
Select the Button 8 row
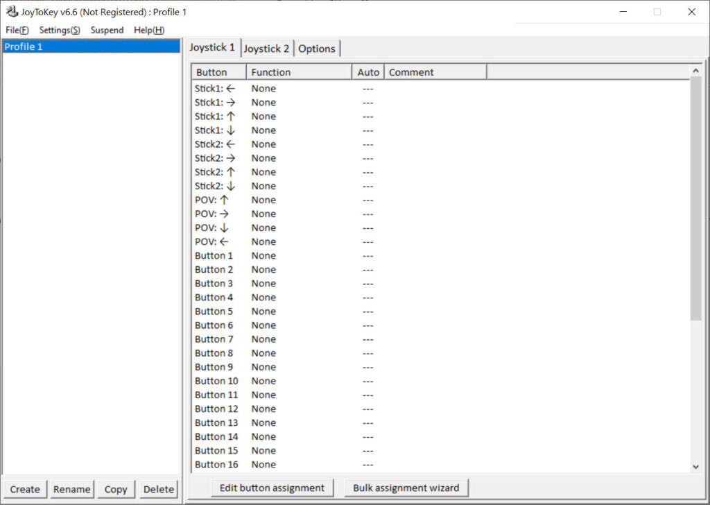point(440,353)
